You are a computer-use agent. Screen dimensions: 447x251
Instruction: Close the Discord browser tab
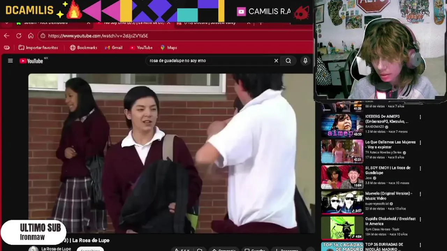[x=249, y=23]
